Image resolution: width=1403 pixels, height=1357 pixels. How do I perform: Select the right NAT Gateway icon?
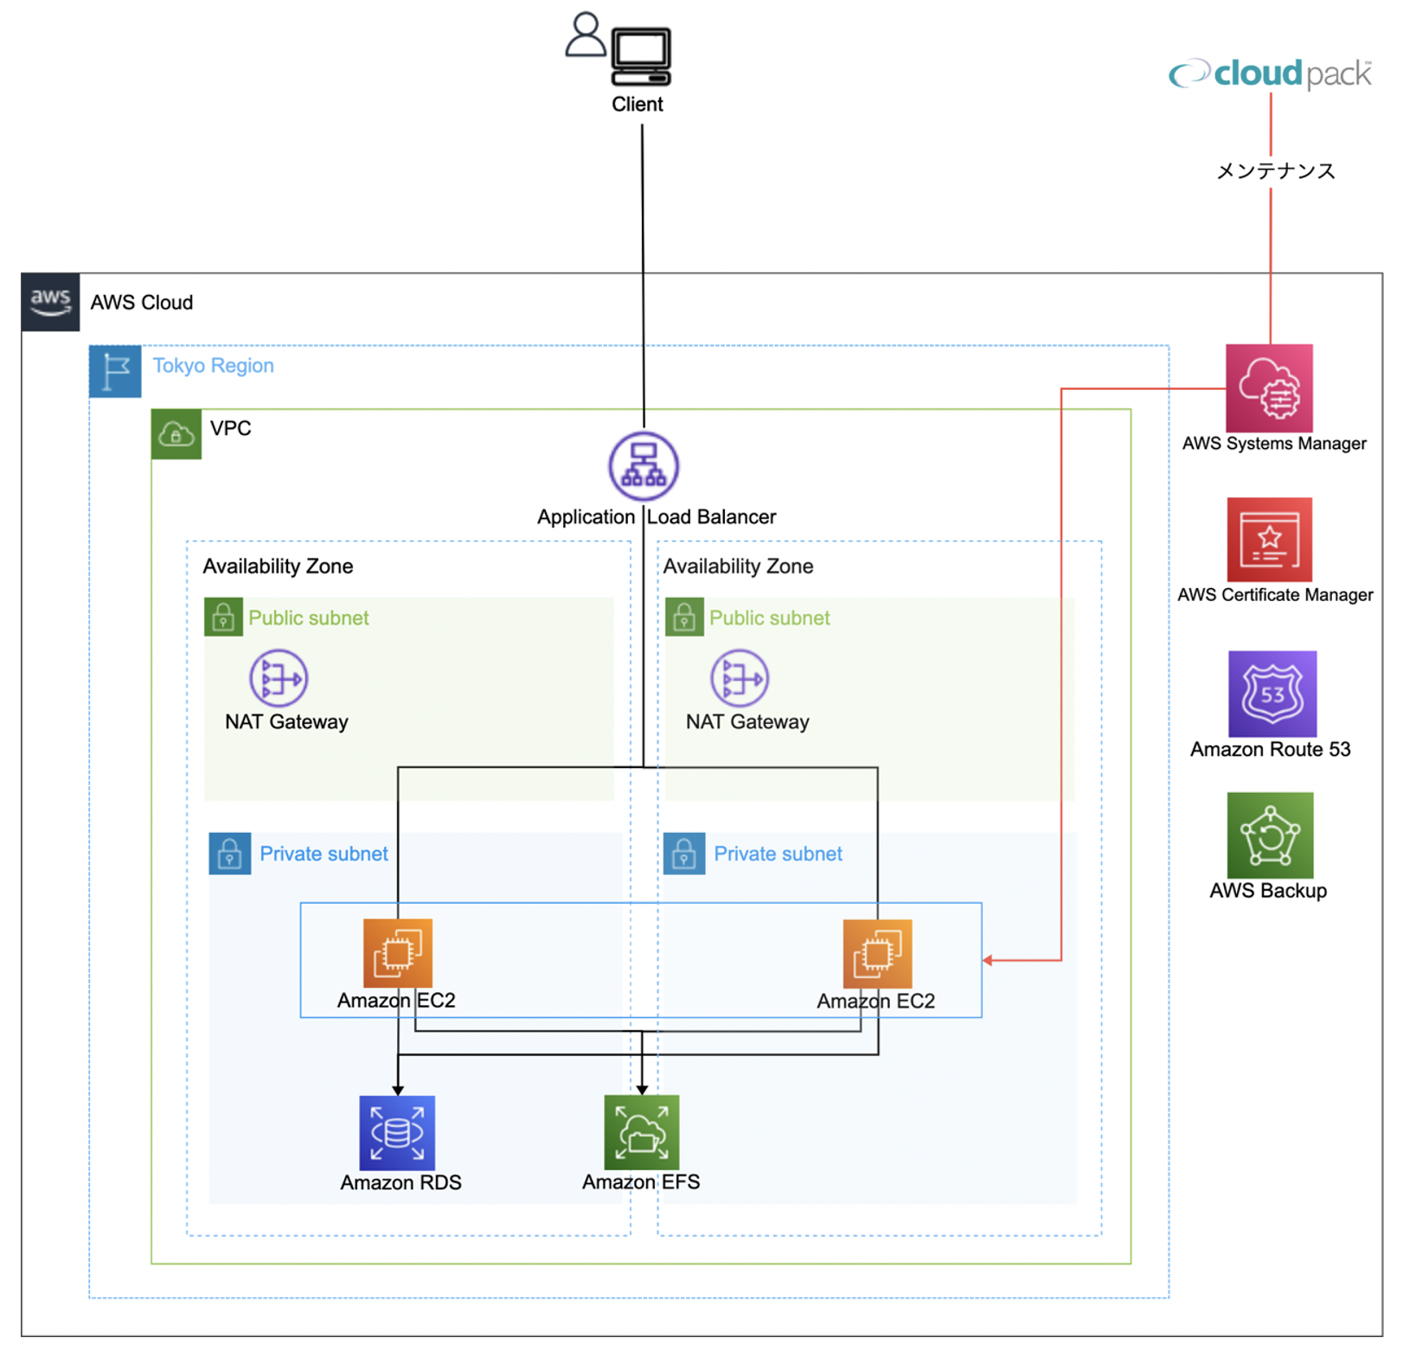point(739,678)
